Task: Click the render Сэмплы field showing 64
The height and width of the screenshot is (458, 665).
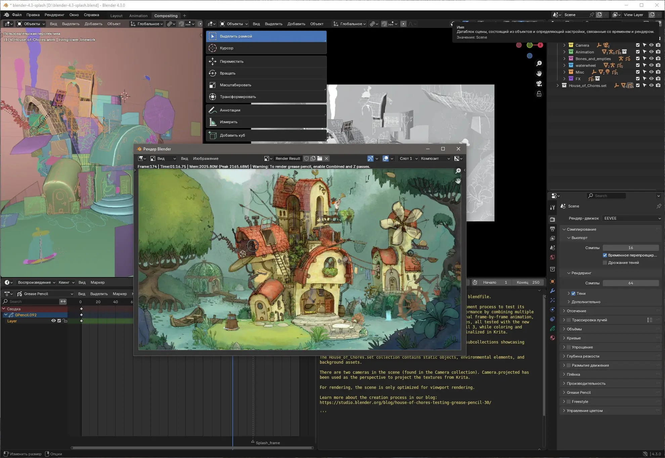Action: (x=630, y=283)
